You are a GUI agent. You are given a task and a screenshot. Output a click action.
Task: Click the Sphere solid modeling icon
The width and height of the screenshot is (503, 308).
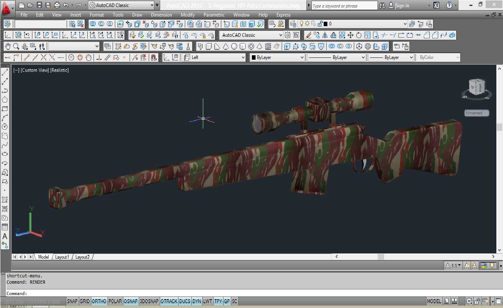[234, 46]
